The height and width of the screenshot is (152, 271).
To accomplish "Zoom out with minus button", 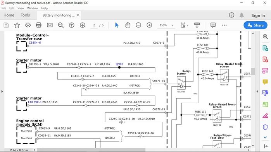I will pos(138,25).
